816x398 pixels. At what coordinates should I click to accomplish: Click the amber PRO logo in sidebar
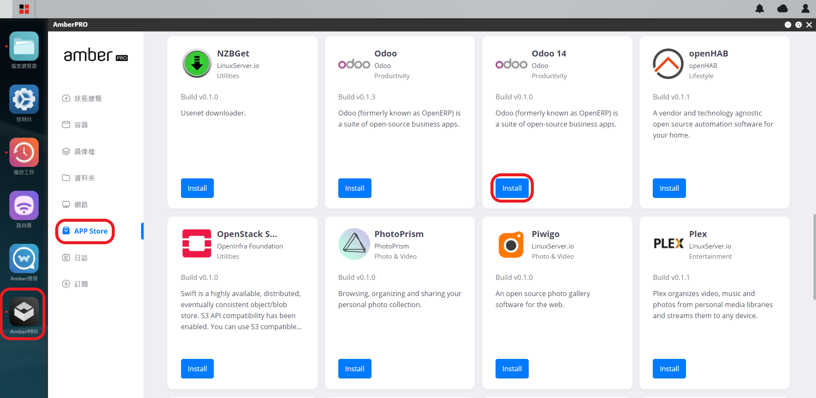click(x=96, y=55)
